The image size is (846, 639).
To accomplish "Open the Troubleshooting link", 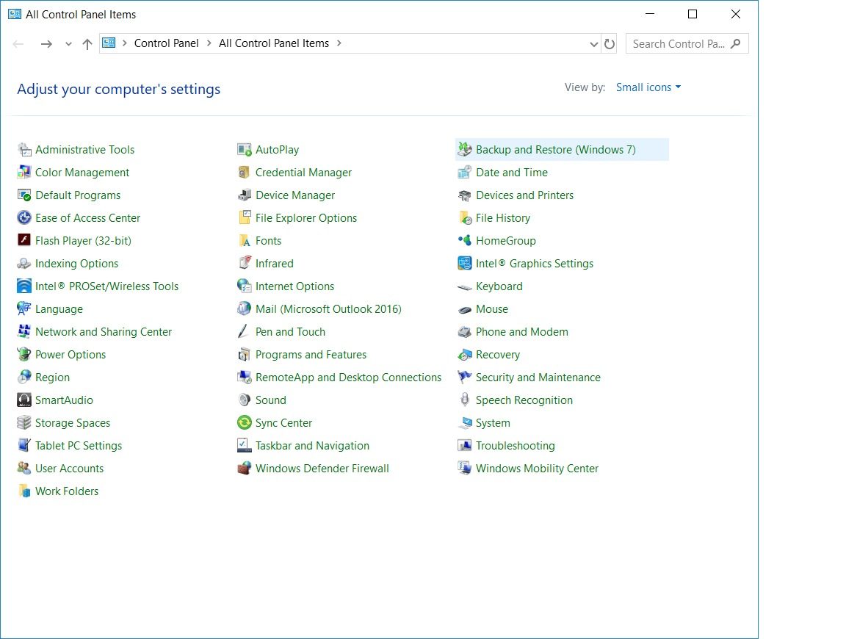I will pos(516,445).
